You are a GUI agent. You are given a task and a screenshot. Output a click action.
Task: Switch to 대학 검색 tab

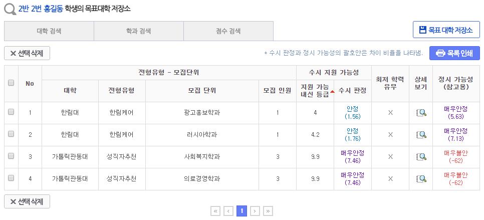49,31
